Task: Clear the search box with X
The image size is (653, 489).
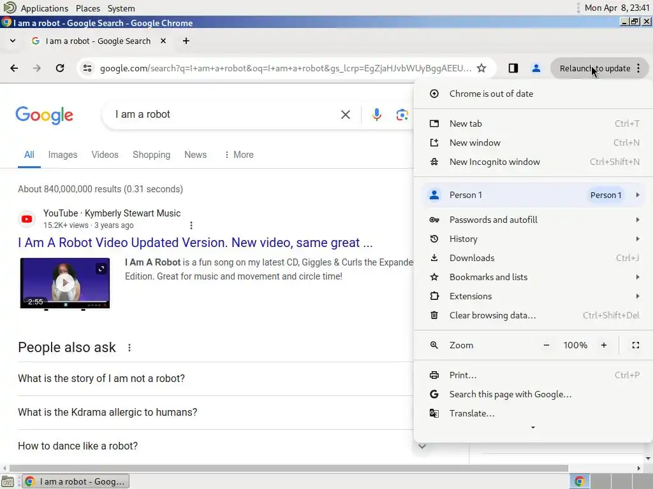Action: click(345, 115)
